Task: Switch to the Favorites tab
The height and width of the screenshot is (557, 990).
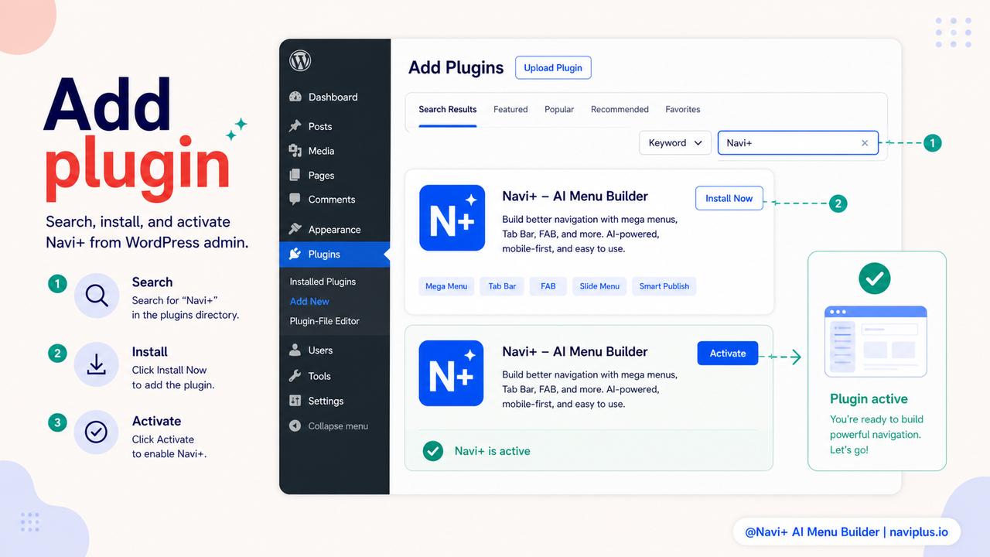Action: (x=683, y=109)
